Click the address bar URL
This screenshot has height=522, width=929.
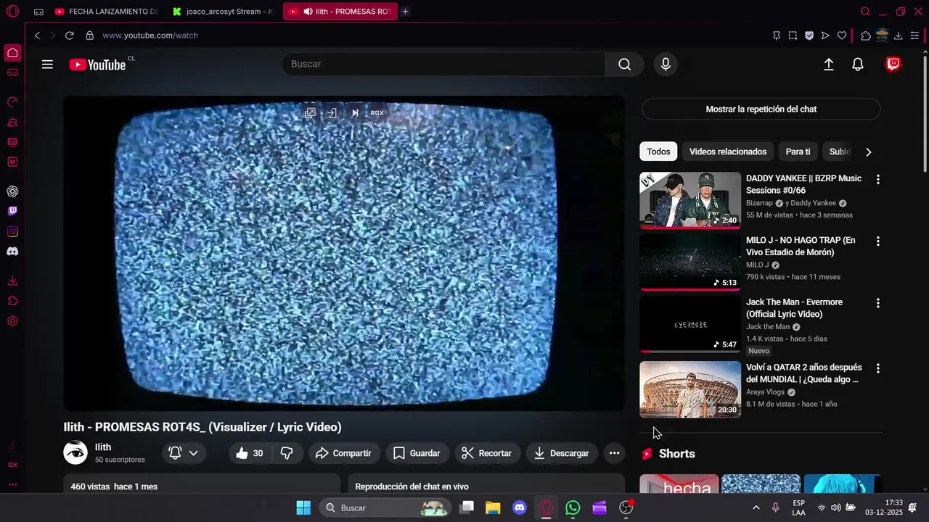tap(150, 36)
